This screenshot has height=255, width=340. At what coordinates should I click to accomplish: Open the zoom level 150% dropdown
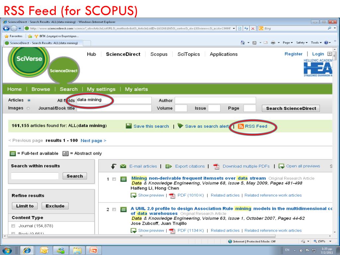[x=330, y=241]
